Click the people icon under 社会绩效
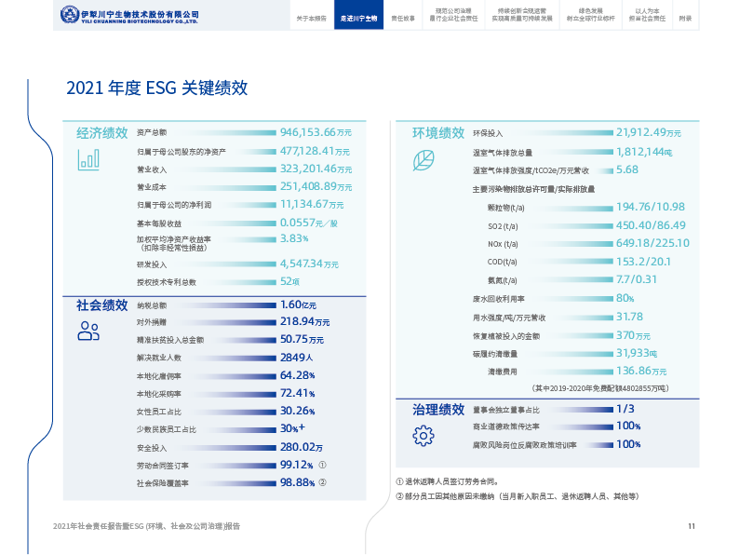Screen dimensions: 753x555 (x=89, y=330)
